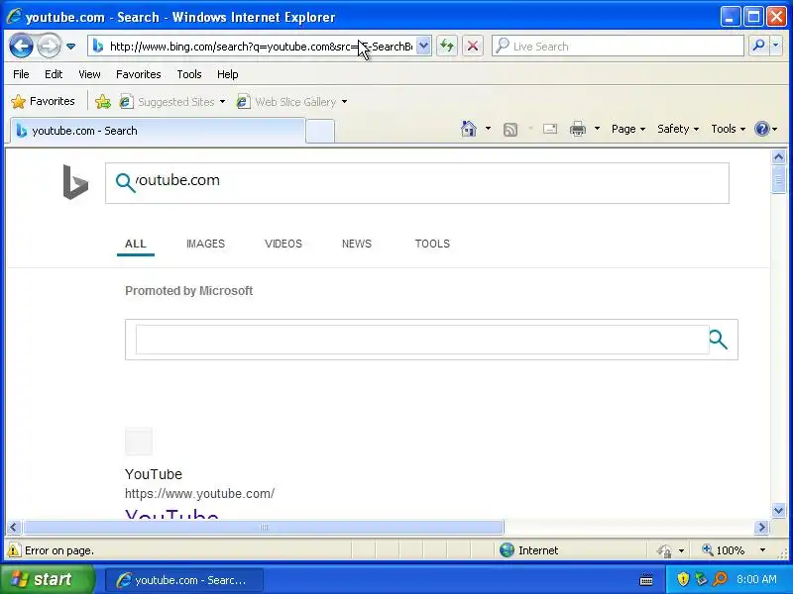Run Live Search with the magnifier button
793x594 pixels.
[x=758, y=47]
